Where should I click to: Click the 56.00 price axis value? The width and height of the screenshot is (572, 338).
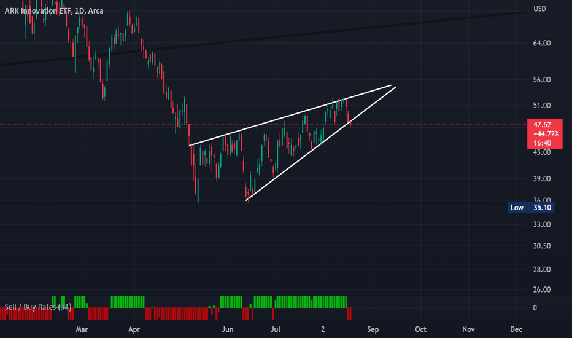[x=542, y=80]
